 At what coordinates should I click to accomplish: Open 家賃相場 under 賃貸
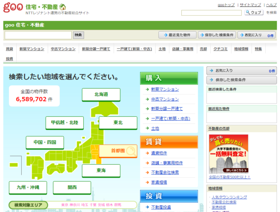159,182
